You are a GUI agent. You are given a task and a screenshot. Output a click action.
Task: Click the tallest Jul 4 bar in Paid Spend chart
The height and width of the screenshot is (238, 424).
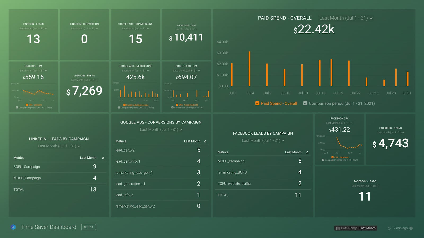tap(249, 69)
